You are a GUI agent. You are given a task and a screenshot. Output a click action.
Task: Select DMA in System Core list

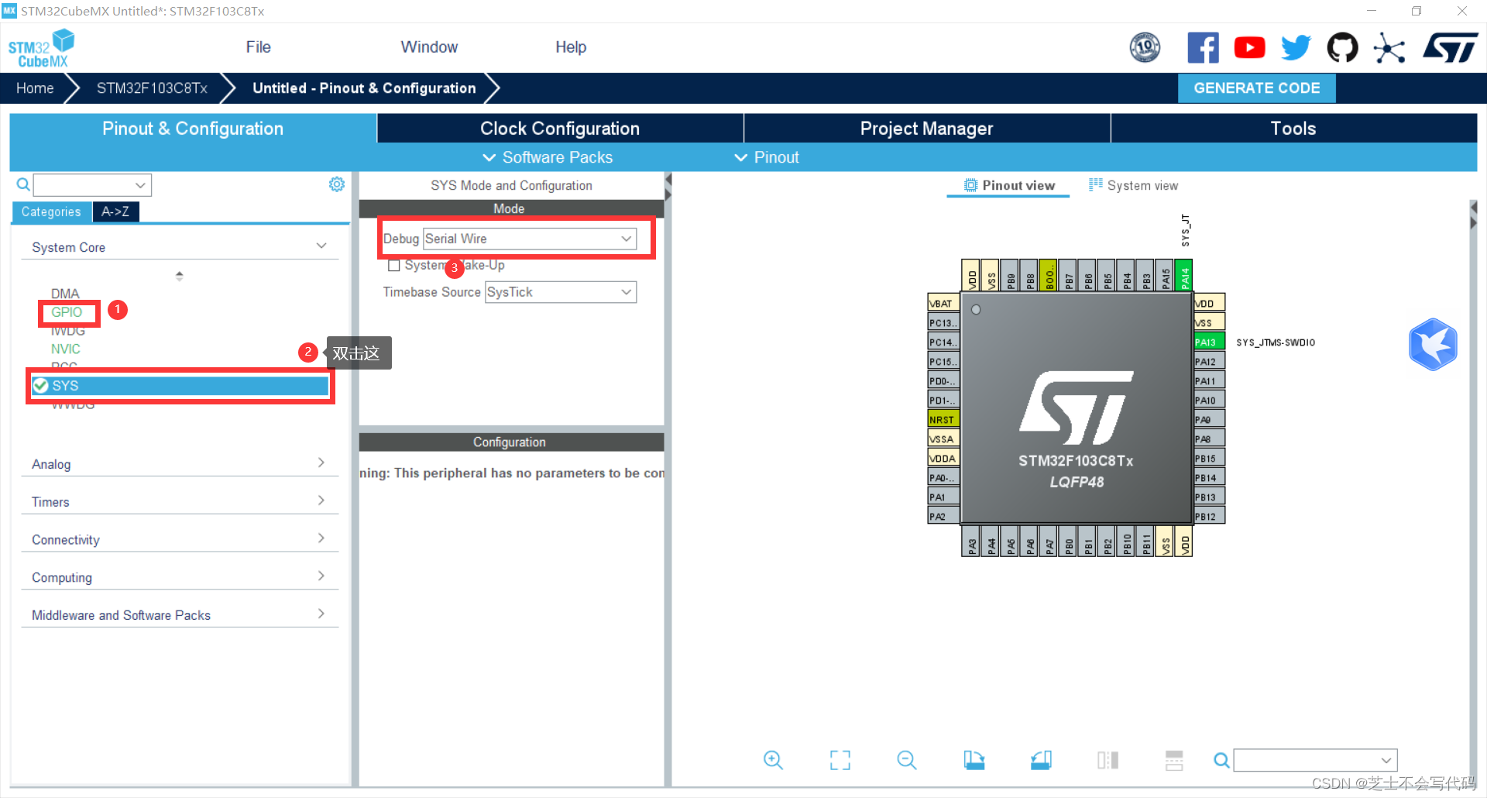65,294
